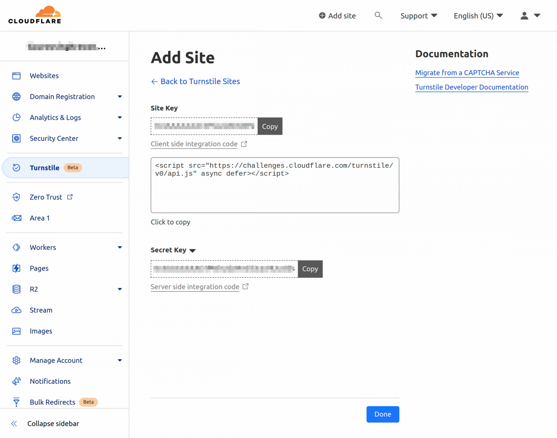557x438 pixels.
Task: Click the Area 1 envelope icon
Action: (16, 218)
